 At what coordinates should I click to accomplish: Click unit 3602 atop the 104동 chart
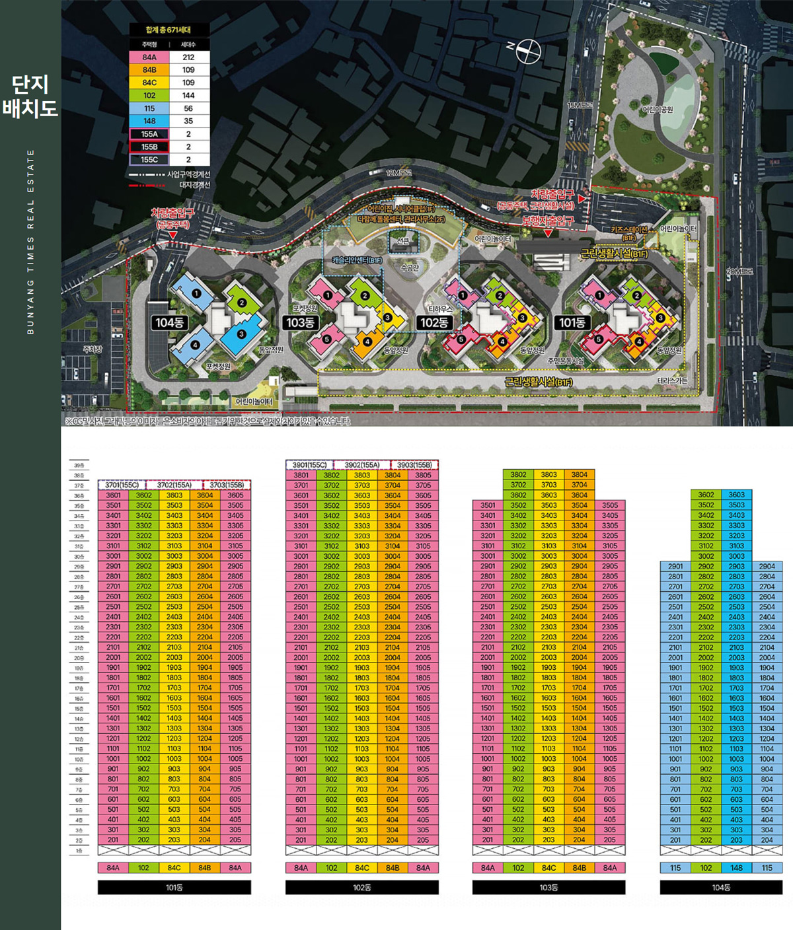coord(706,495)
